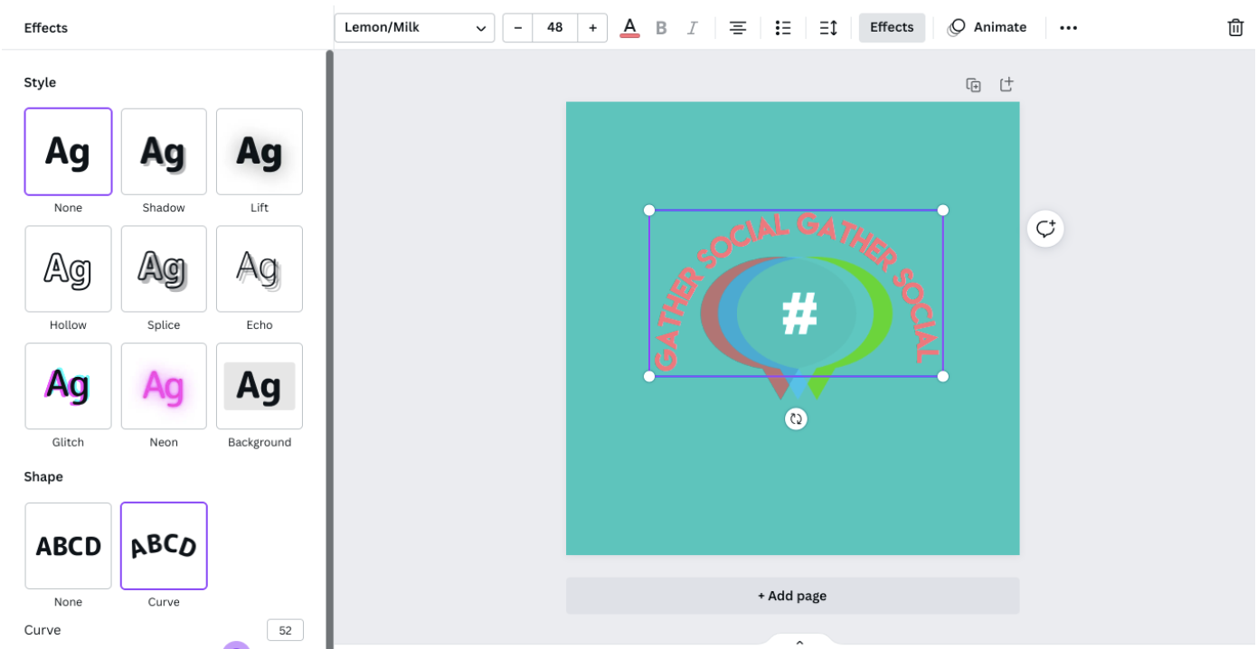
Task: Apply the Hollow text style
Action: coord(68,269)
